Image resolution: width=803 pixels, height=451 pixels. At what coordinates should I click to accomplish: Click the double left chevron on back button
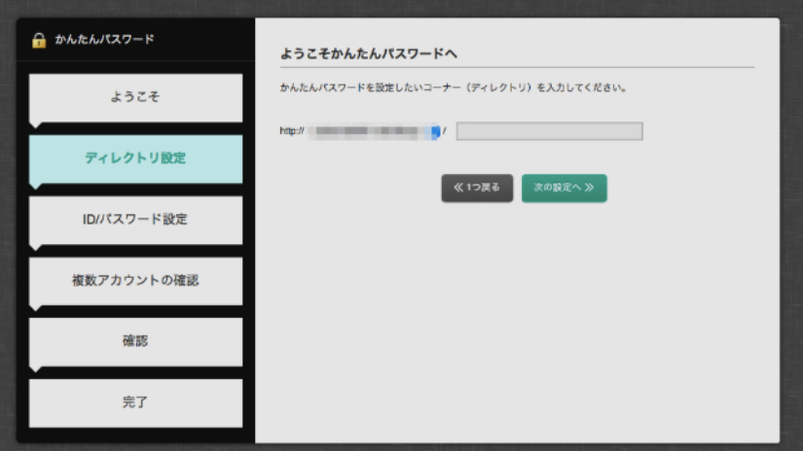coord(458,188)
